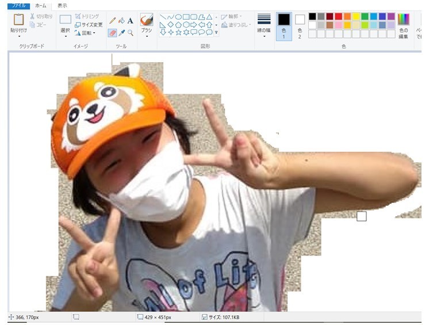Pick the orange color swatch

[x=347, y=17]
